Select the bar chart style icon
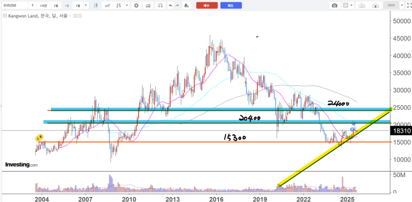The image size is (412, 202). click(x=119, y=5)
